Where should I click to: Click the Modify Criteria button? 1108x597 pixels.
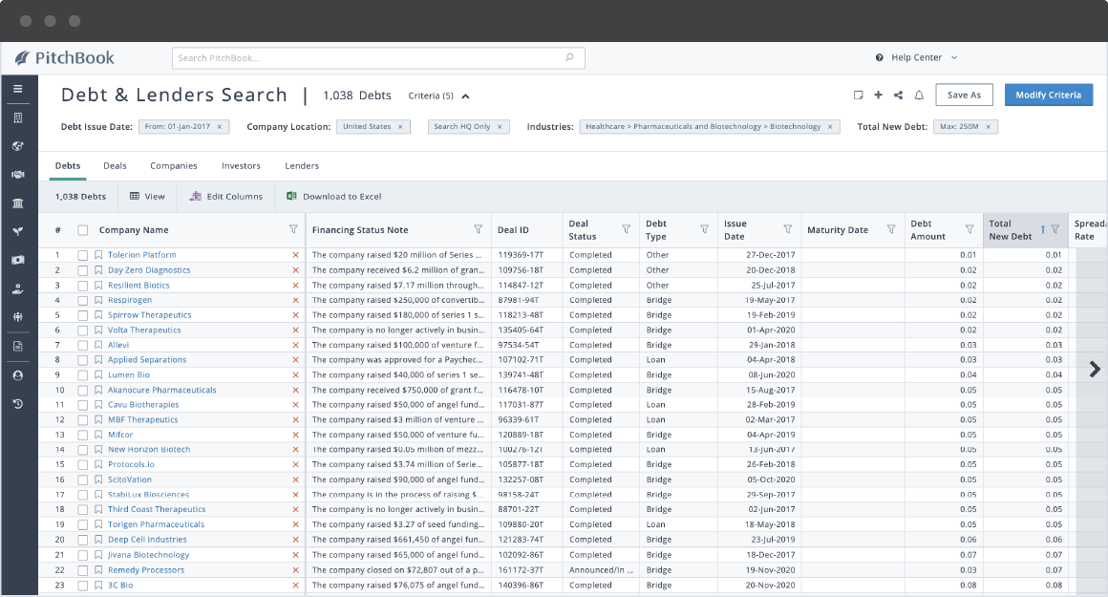1049,95
